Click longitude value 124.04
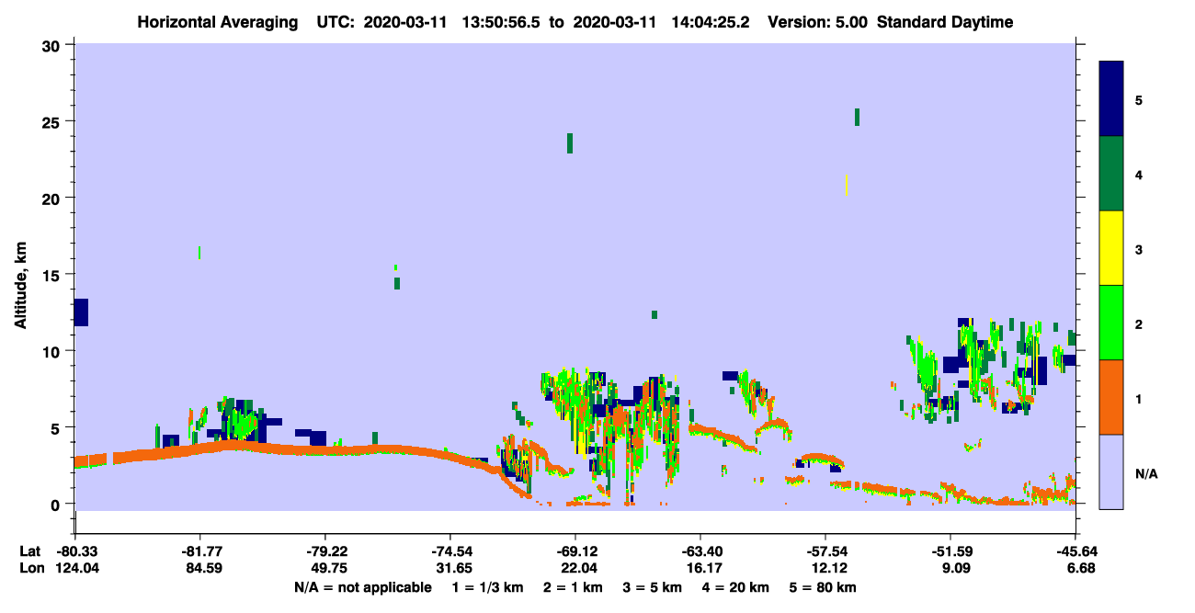The width and height of the screenshot is (1195, 613). coord(75,568)
